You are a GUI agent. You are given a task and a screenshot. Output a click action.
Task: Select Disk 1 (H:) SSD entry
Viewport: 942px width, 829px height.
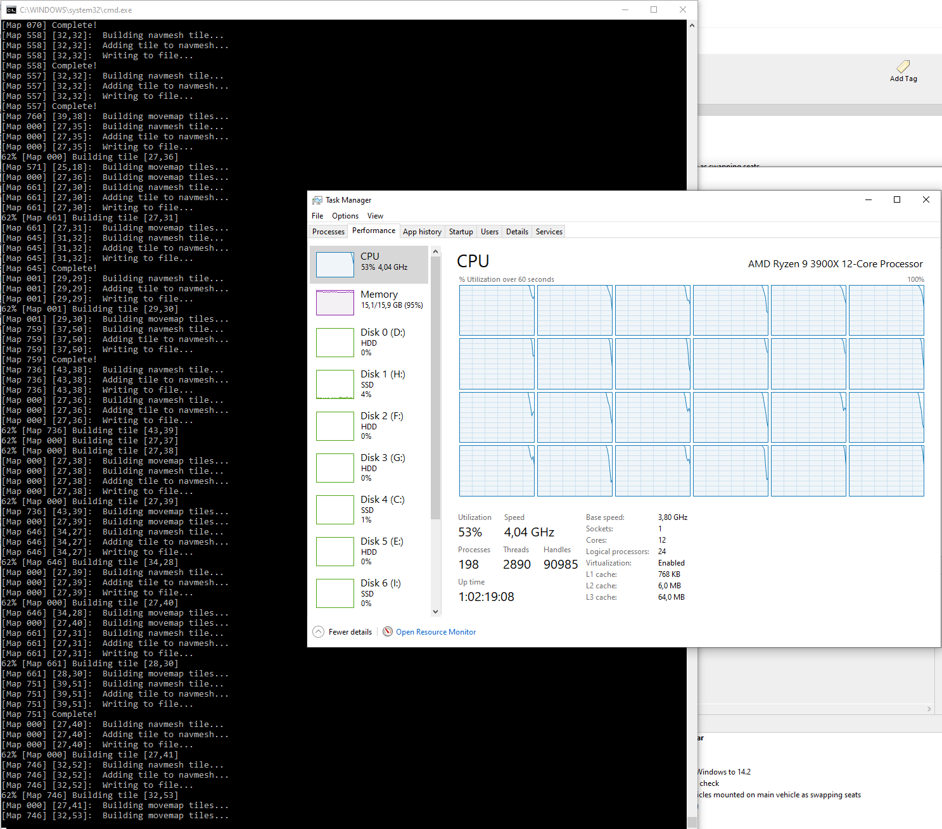click(369, 384)
